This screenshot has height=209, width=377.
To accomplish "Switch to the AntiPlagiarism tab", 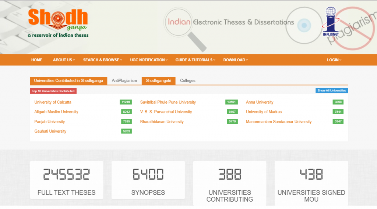I will coord(124,80).
